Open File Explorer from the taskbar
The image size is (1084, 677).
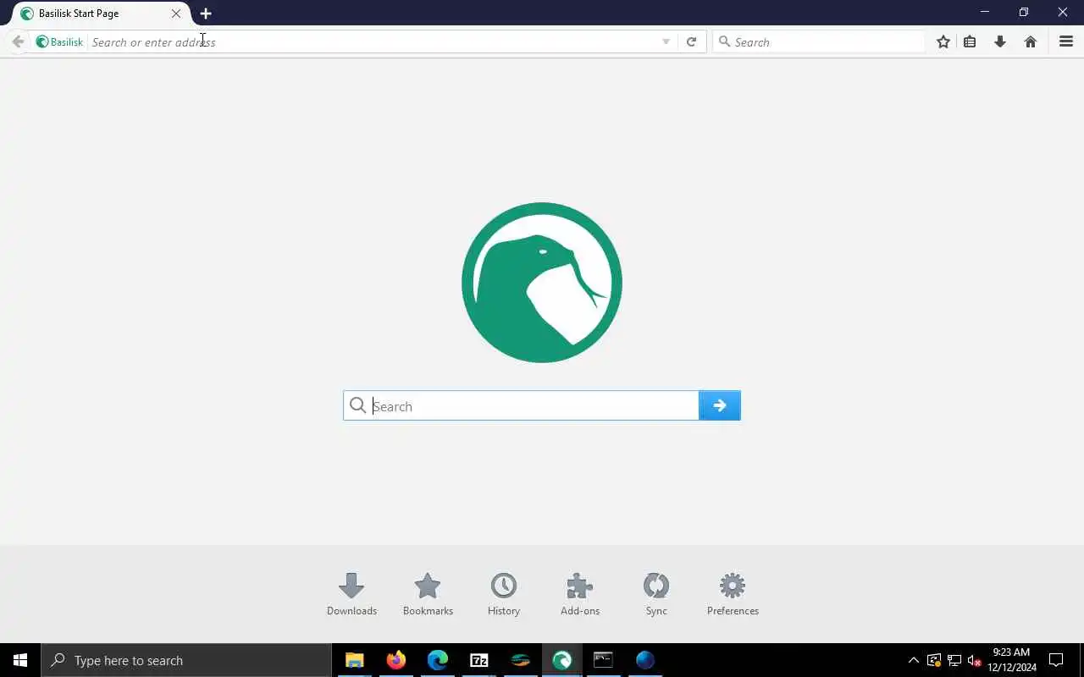(354, 660)
